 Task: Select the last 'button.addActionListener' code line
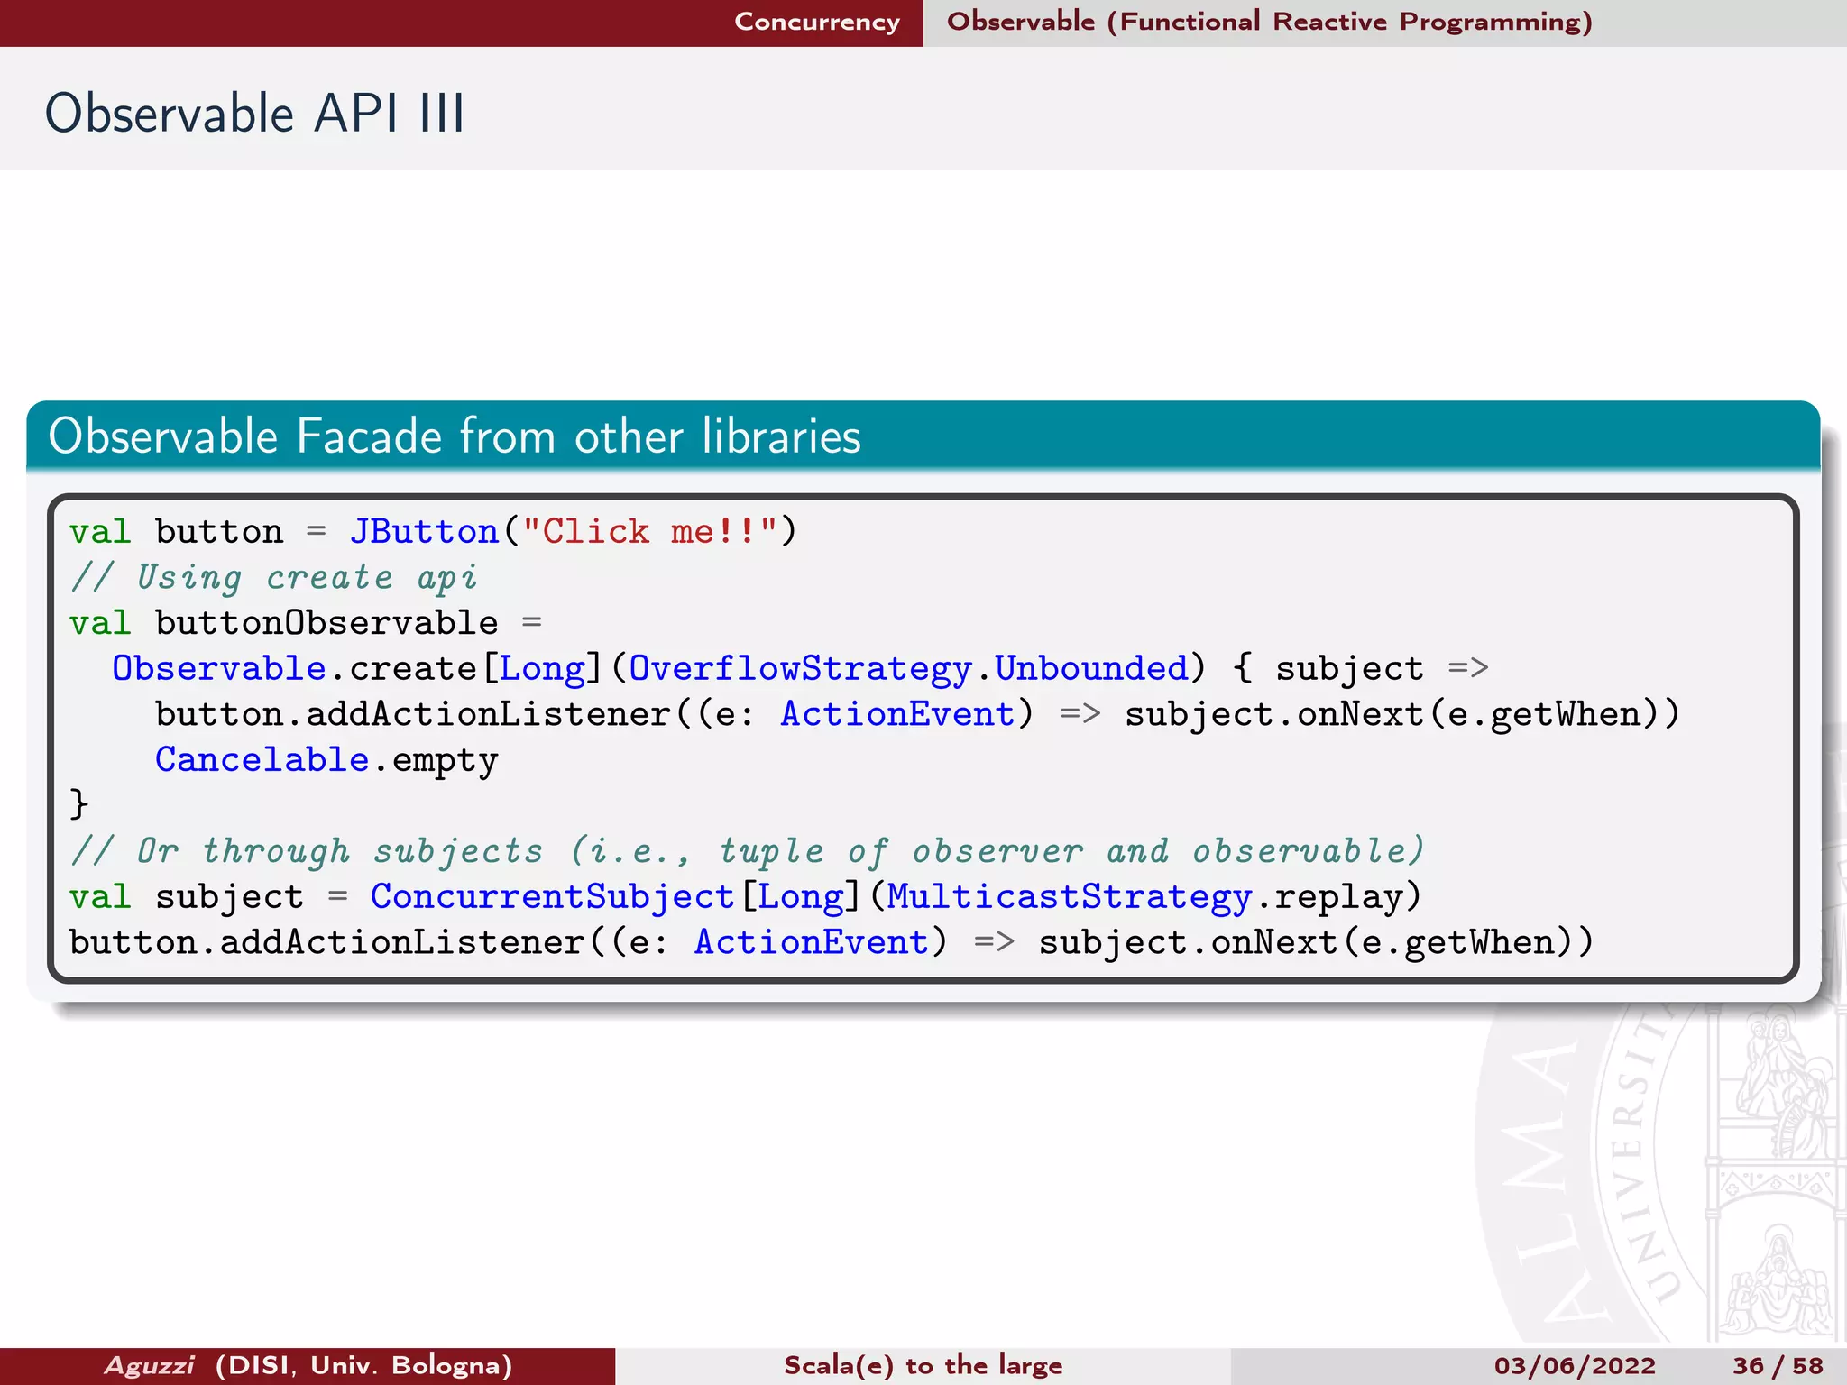pos(832,942)
